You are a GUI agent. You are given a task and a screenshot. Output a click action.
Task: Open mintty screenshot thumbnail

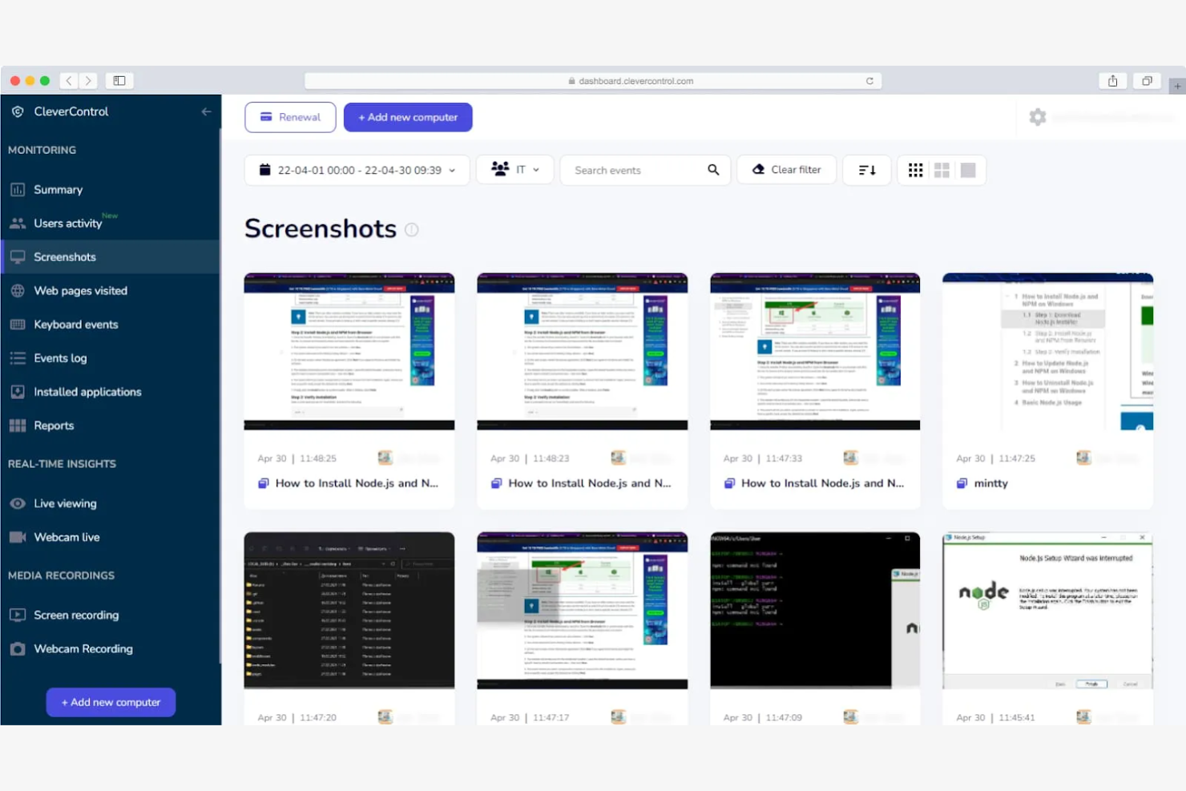point(1048,352)
